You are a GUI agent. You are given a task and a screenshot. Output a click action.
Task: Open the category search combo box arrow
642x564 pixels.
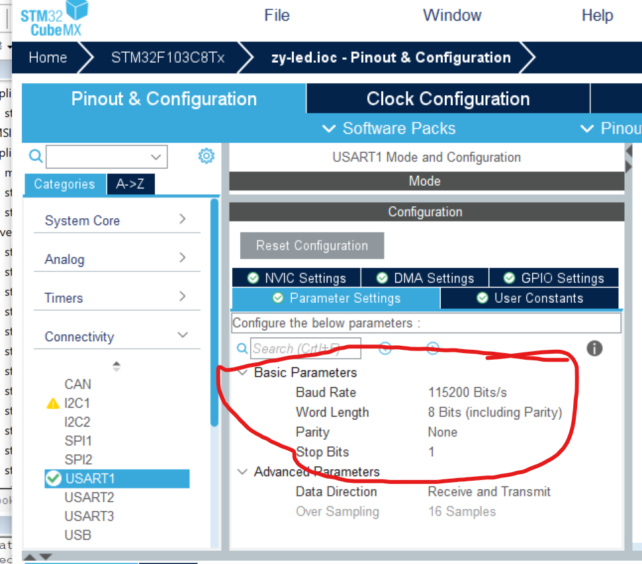[x=156, y=157]
